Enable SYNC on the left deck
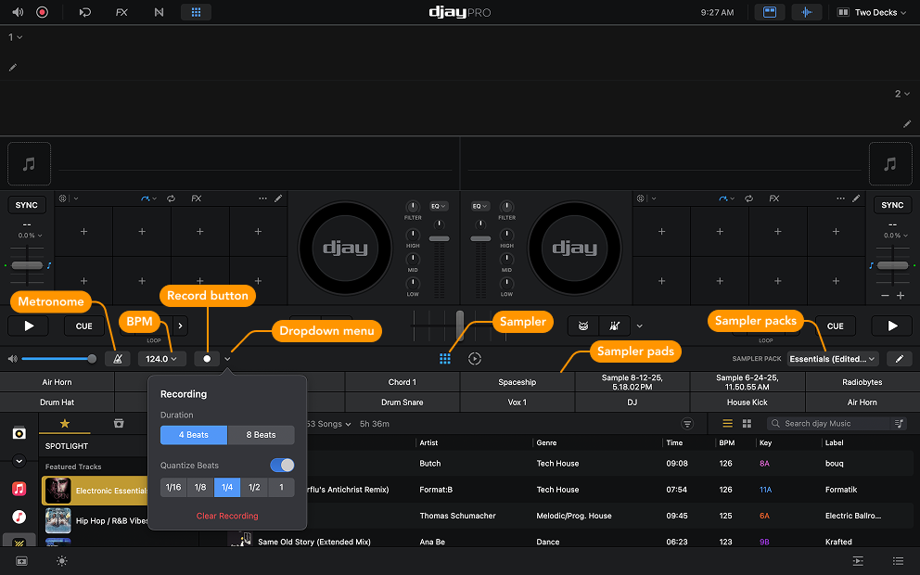This screenshot has width=920, height=575. click(x=27, y=204)
